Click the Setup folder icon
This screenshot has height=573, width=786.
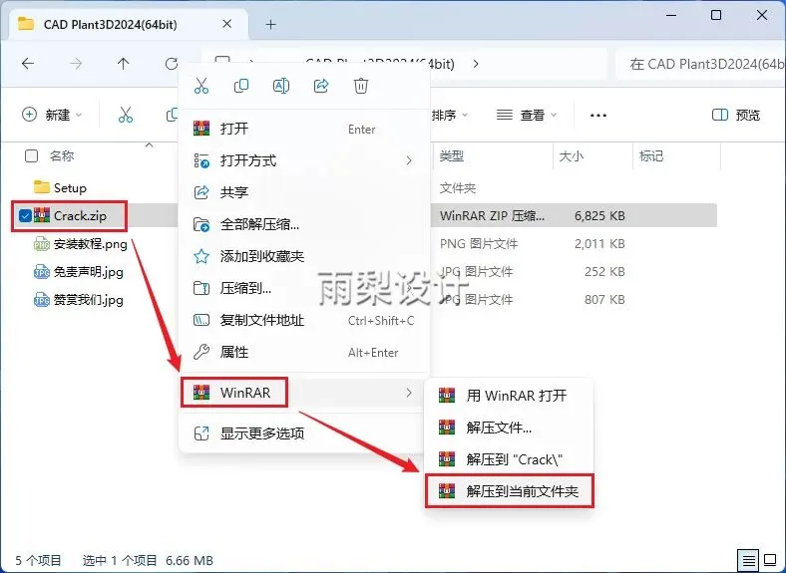(x=41, y=187)
